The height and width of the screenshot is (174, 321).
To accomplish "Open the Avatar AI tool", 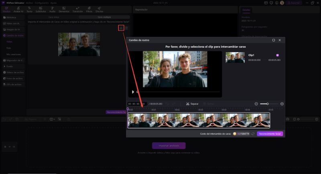I will point(18,10).
